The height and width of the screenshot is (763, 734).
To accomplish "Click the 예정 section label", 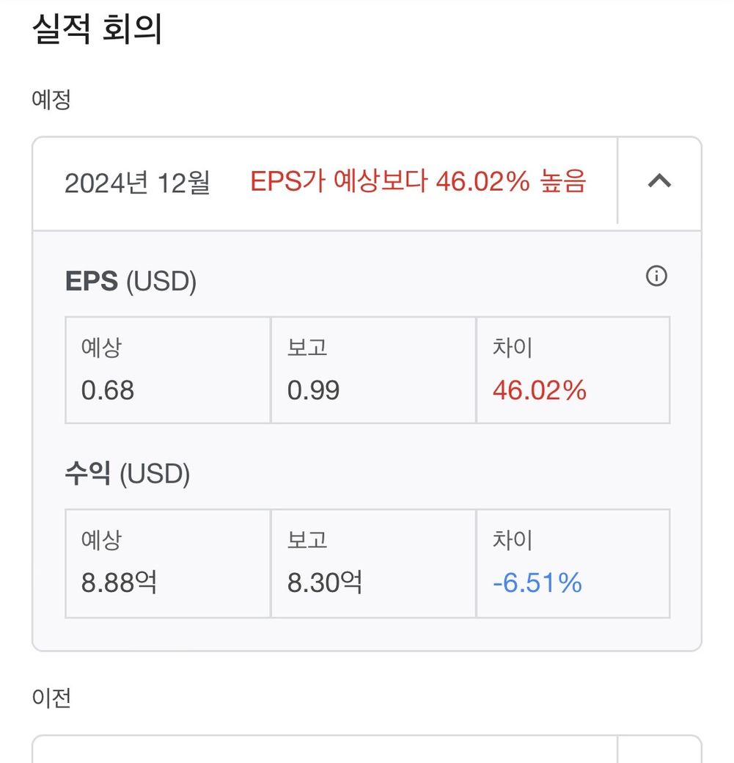I will 51,99.
